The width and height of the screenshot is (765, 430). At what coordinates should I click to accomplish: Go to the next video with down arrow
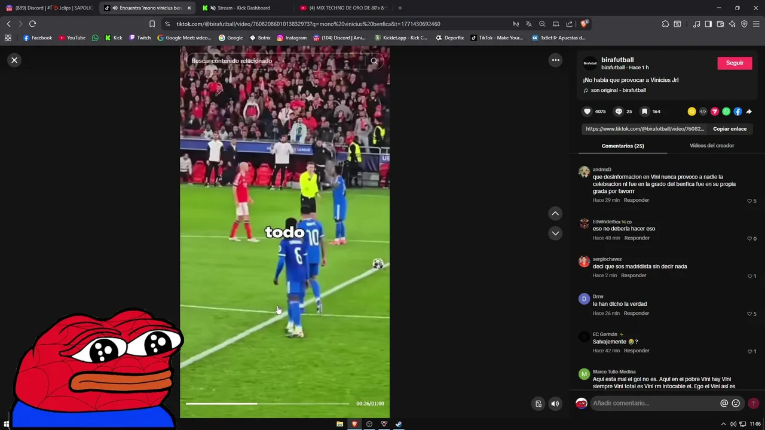click(x=555, y=233)
